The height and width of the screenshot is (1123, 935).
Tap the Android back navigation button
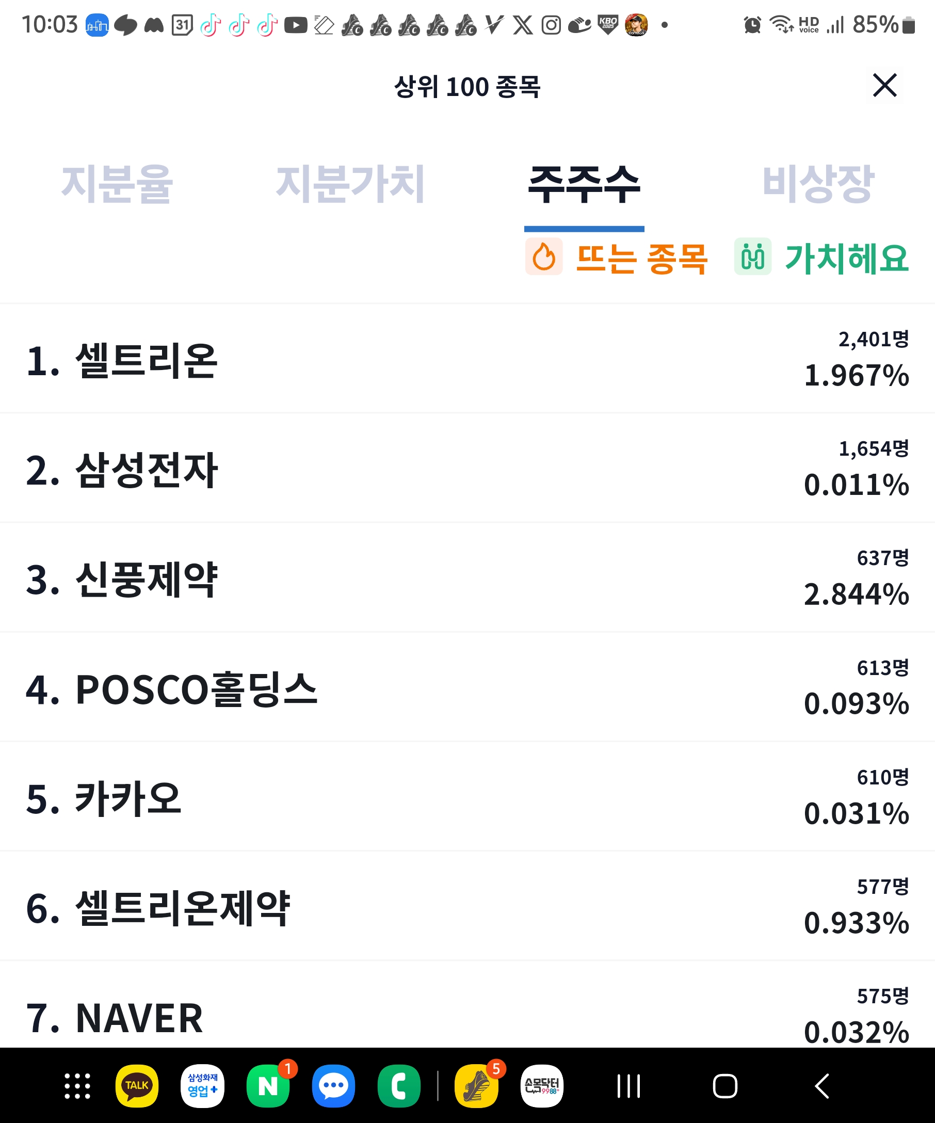click(x=822, y=1086)
